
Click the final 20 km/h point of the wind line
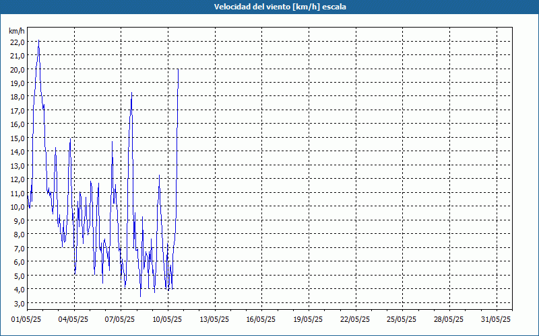(178, 70)
